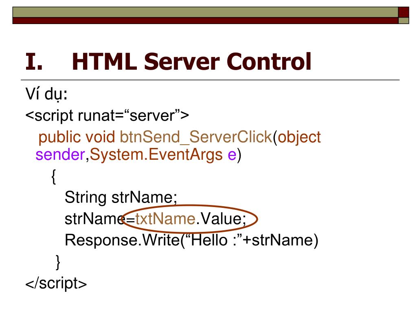Screen dimensions: 417x313
Task: Click the method name btnSend_ServerClick
Action: (196, 137)
